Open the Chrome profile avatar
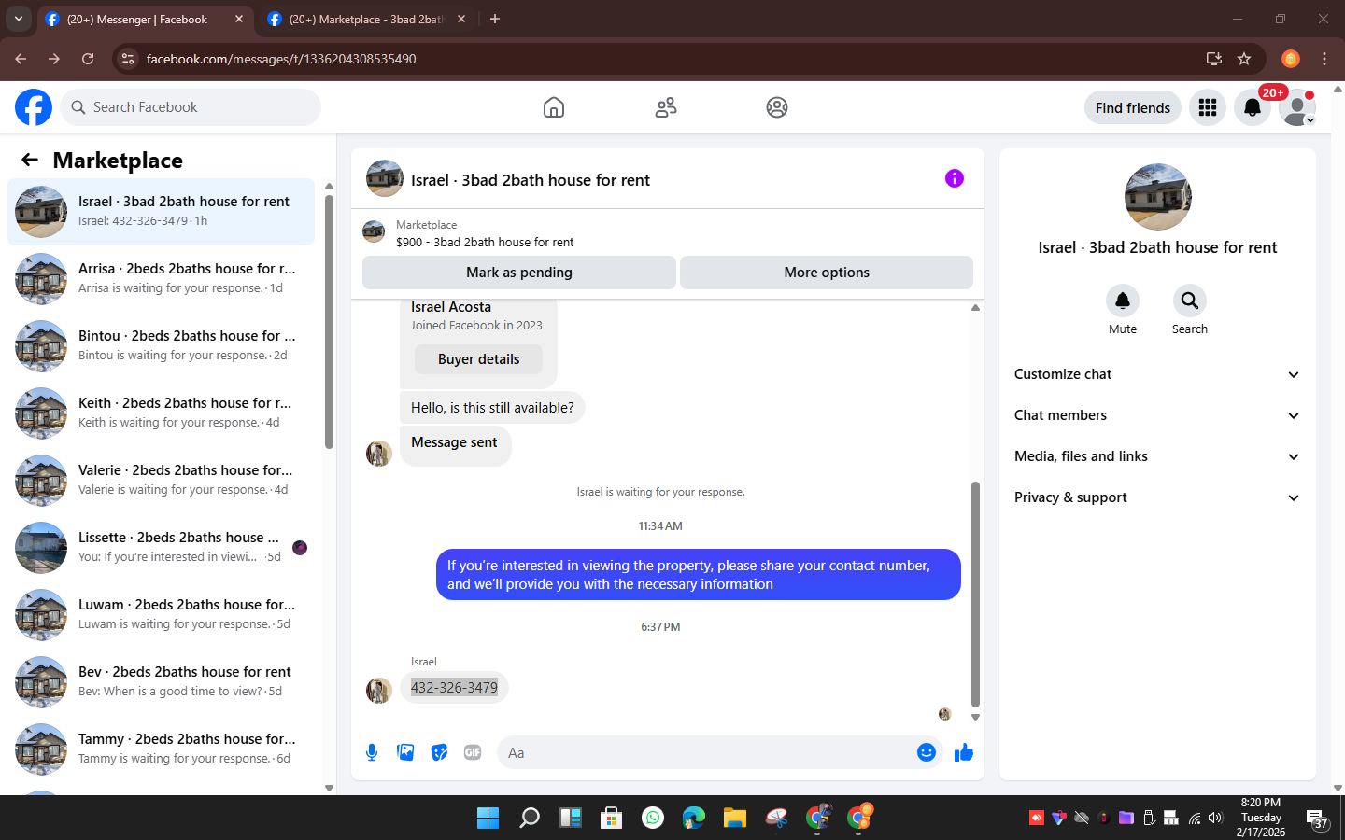The image size is (1345, 840). [1291, 59]
